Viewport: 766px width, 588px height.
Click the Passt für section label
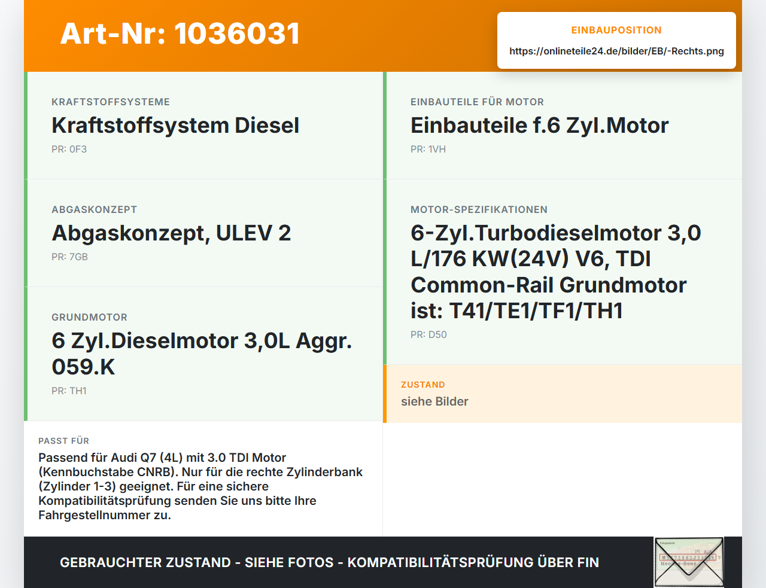[x=63, y=441]
